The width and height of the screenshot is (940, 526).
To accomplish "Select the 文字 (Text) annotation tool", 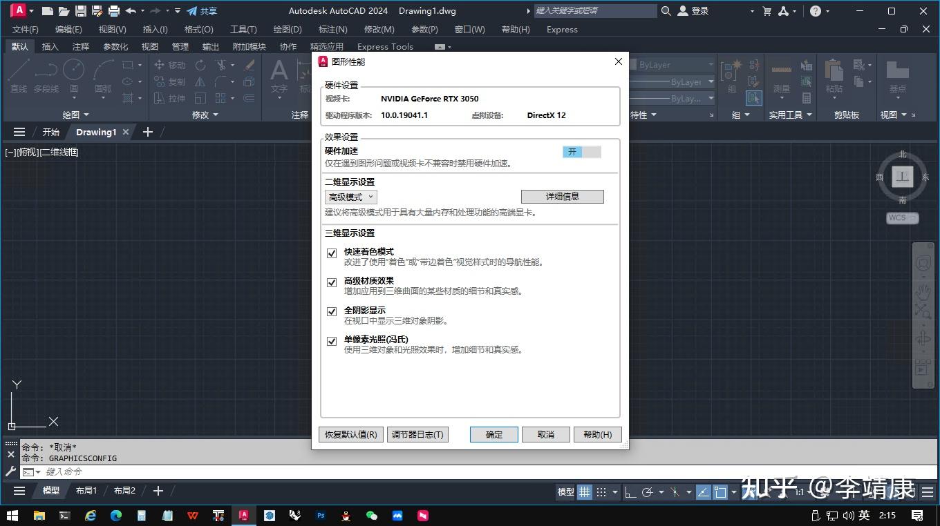I will point(279,72).
